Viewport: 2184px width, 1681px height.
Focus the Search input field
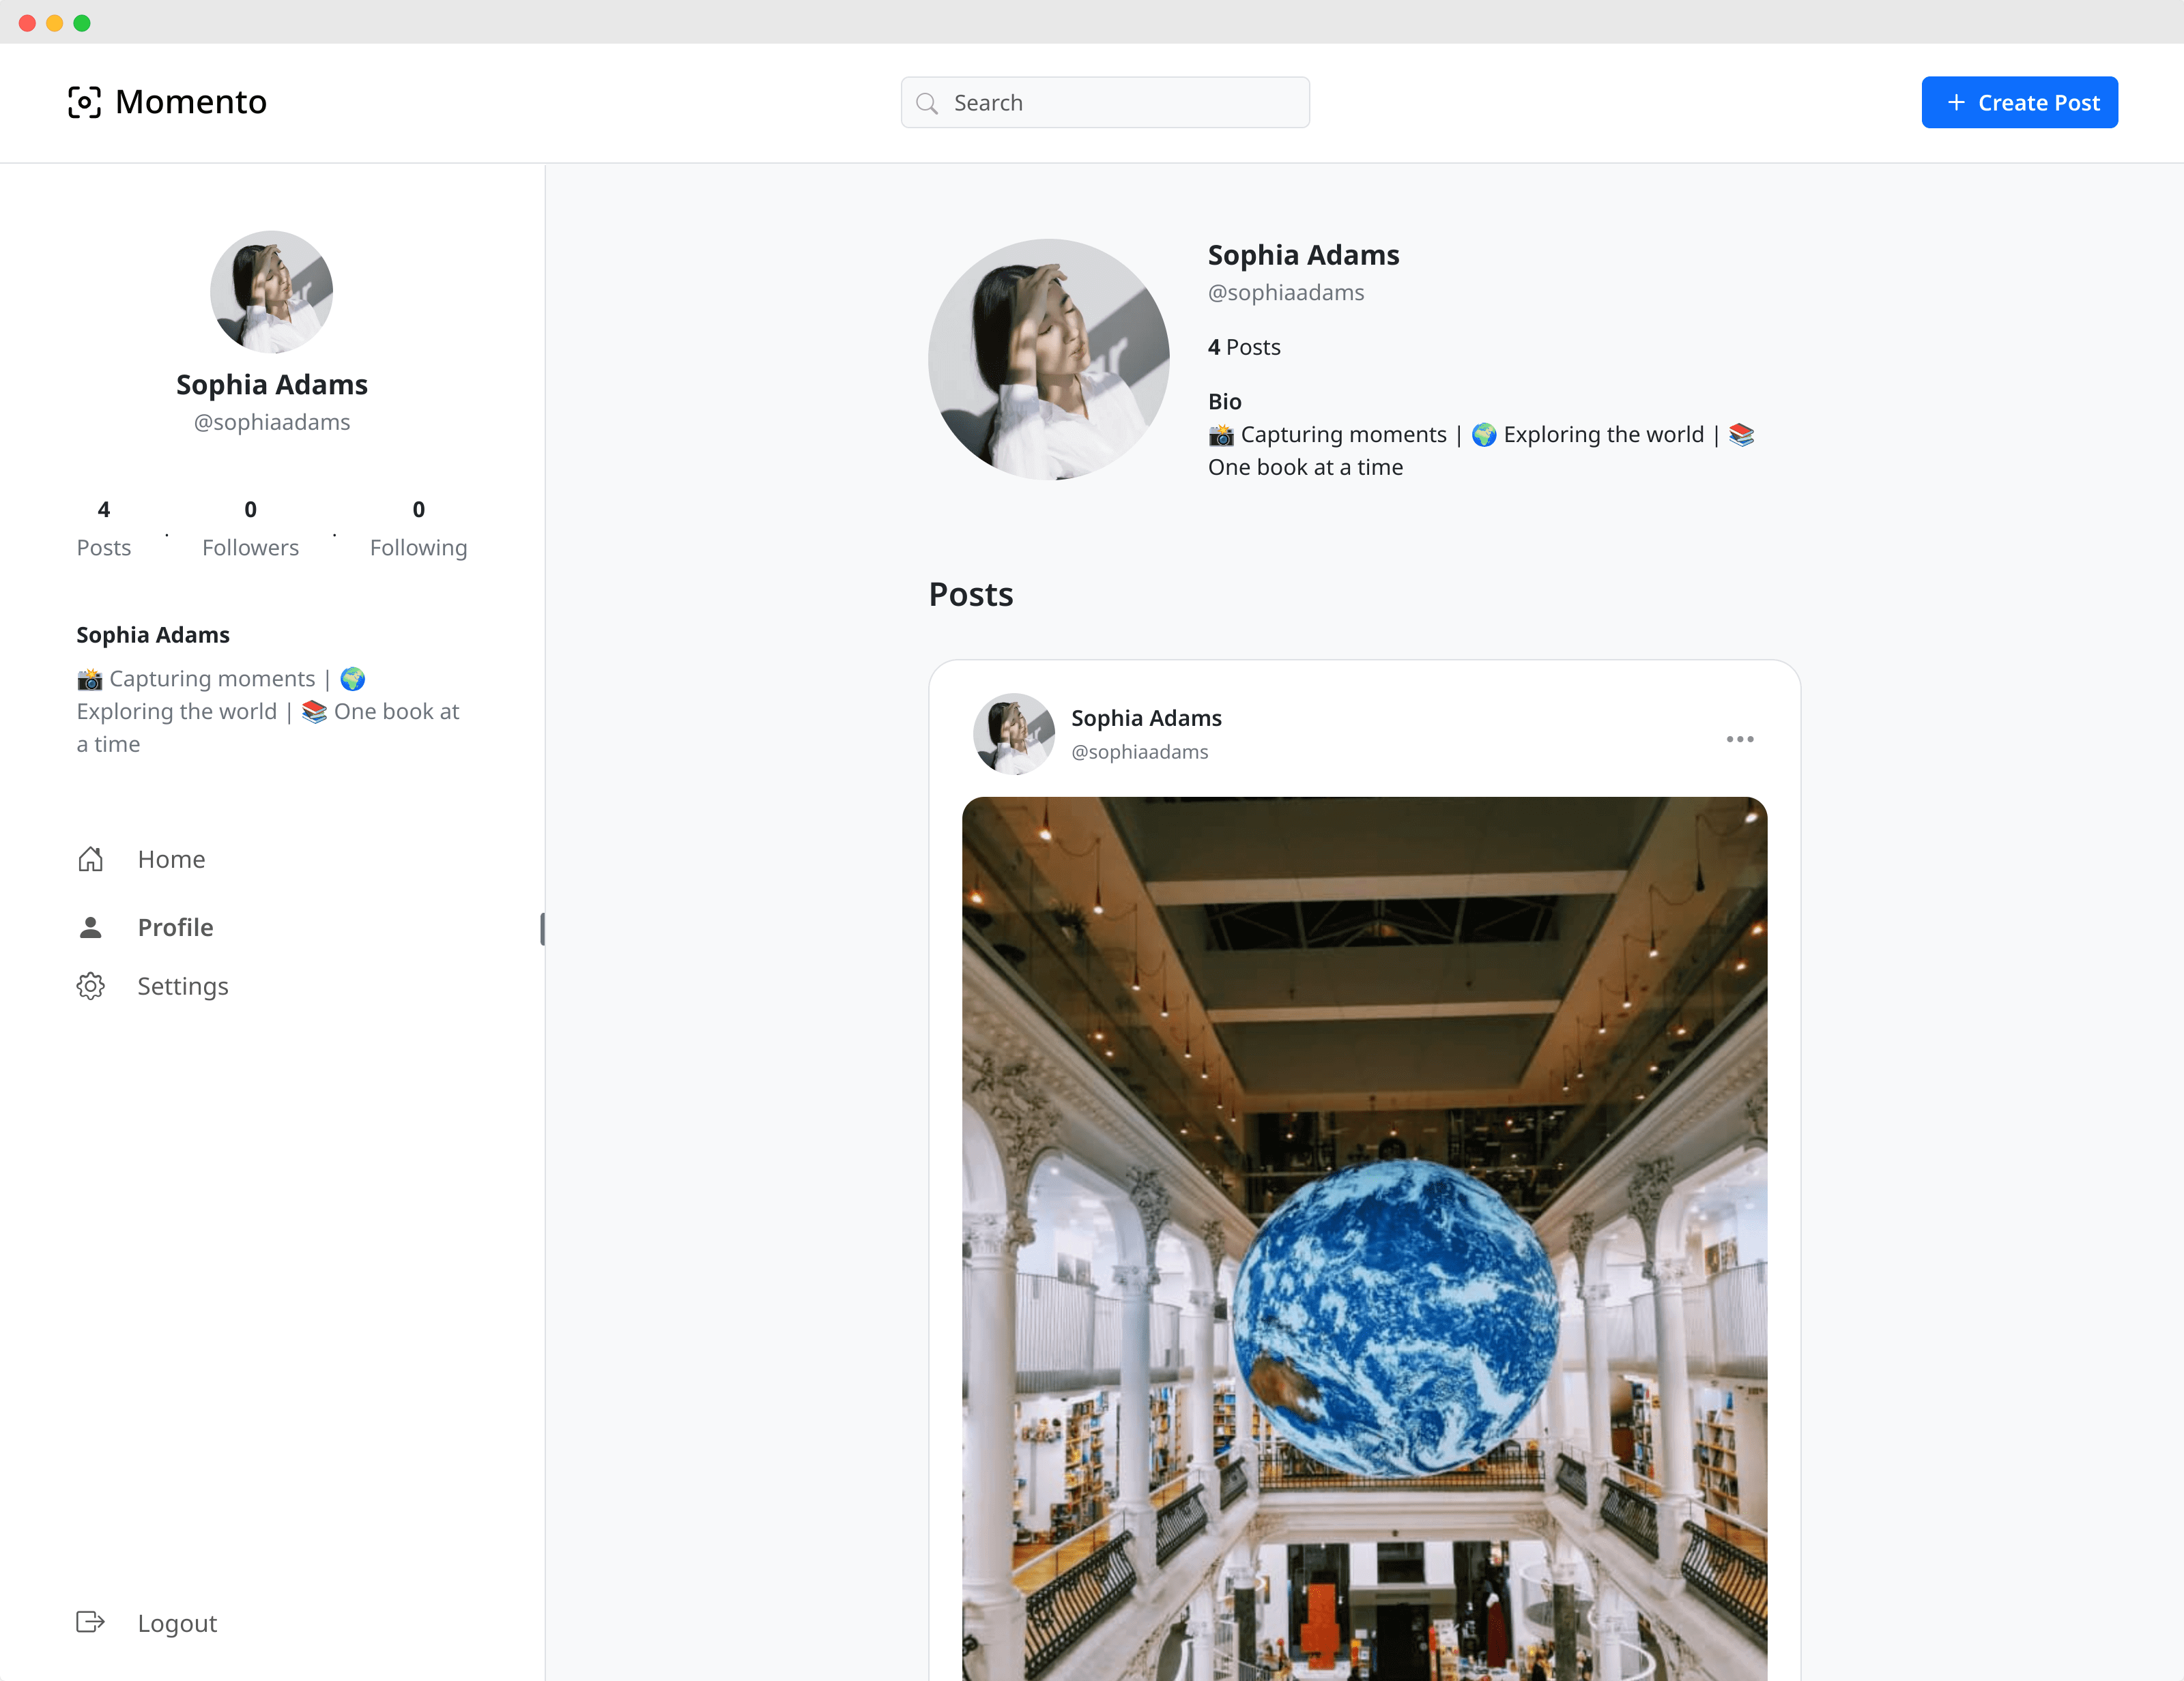(x=1120, y=103)
